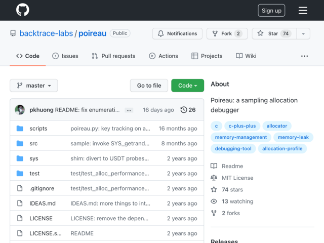Image resolution: width=324 pixels, height=243 pixels.
Task: Select the 'allocation-profile' topic tag
Action: (282, 148)
